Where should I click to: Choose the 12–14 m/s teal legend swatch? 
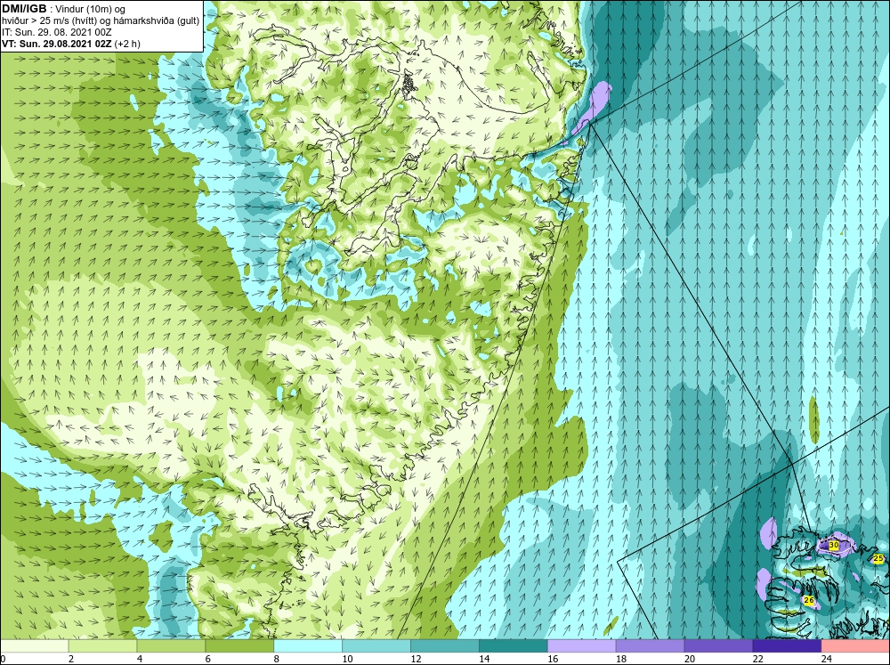coord(445,646)
